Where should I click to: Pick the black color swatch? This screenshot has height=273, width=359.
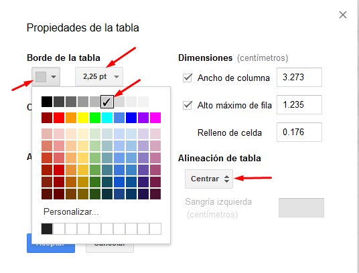click(x=47, y=102)
